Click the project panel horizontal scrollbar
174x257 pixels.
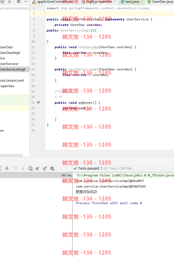tap(11, 155)
